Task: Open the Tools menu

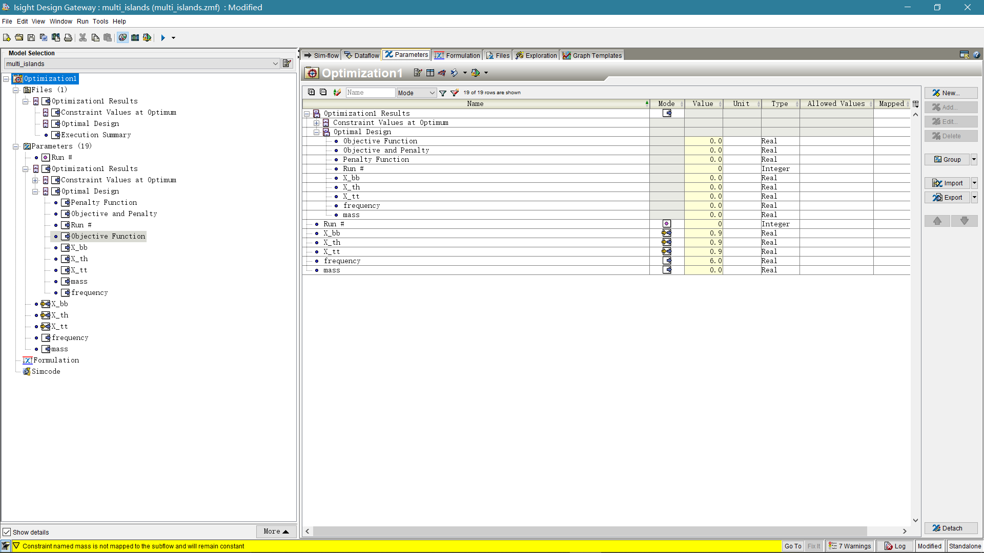Action: (x=100, y=21)
